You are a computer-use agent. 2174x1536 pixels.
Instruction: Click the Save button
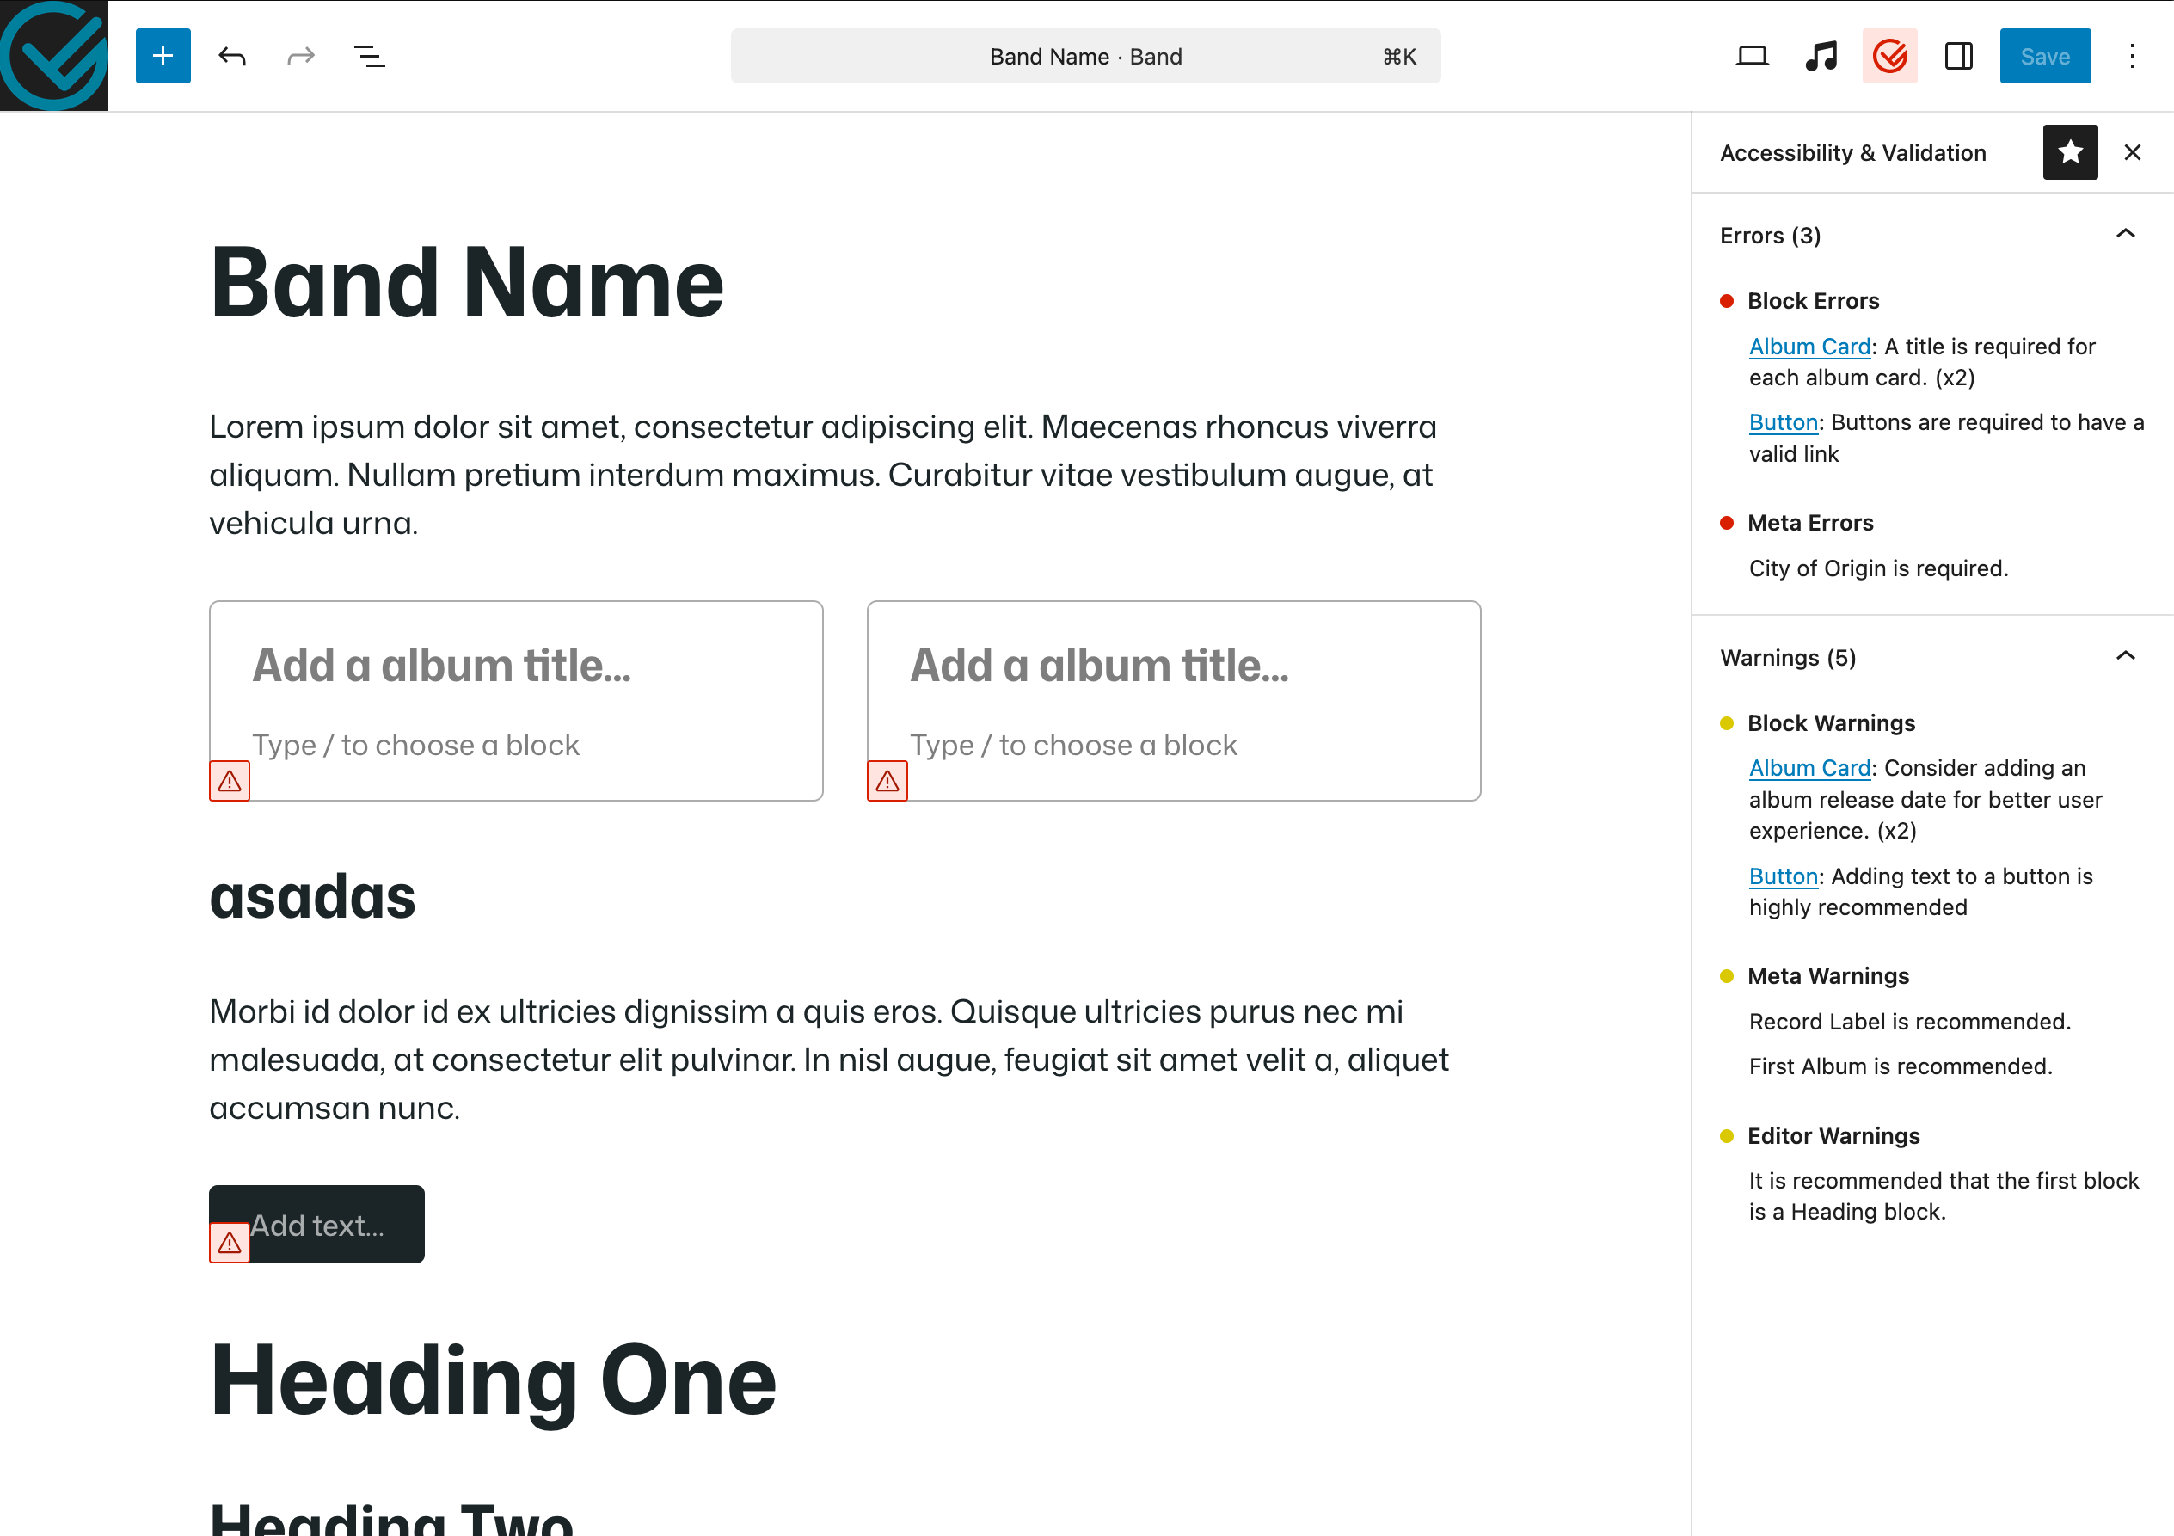pos(2044,56)
